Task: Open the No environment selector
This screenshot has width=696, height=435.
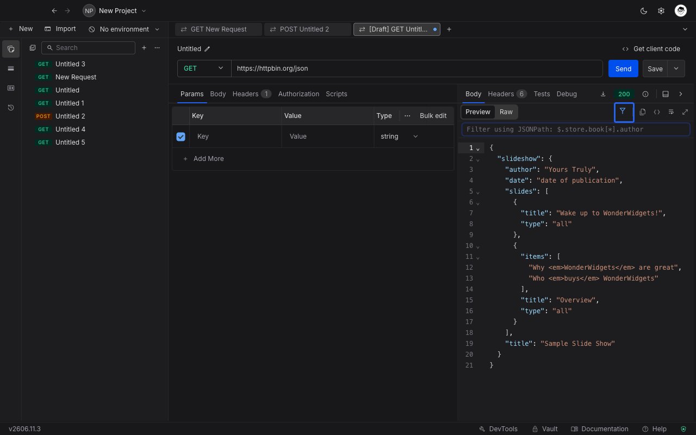Action: tap(124, 29)
